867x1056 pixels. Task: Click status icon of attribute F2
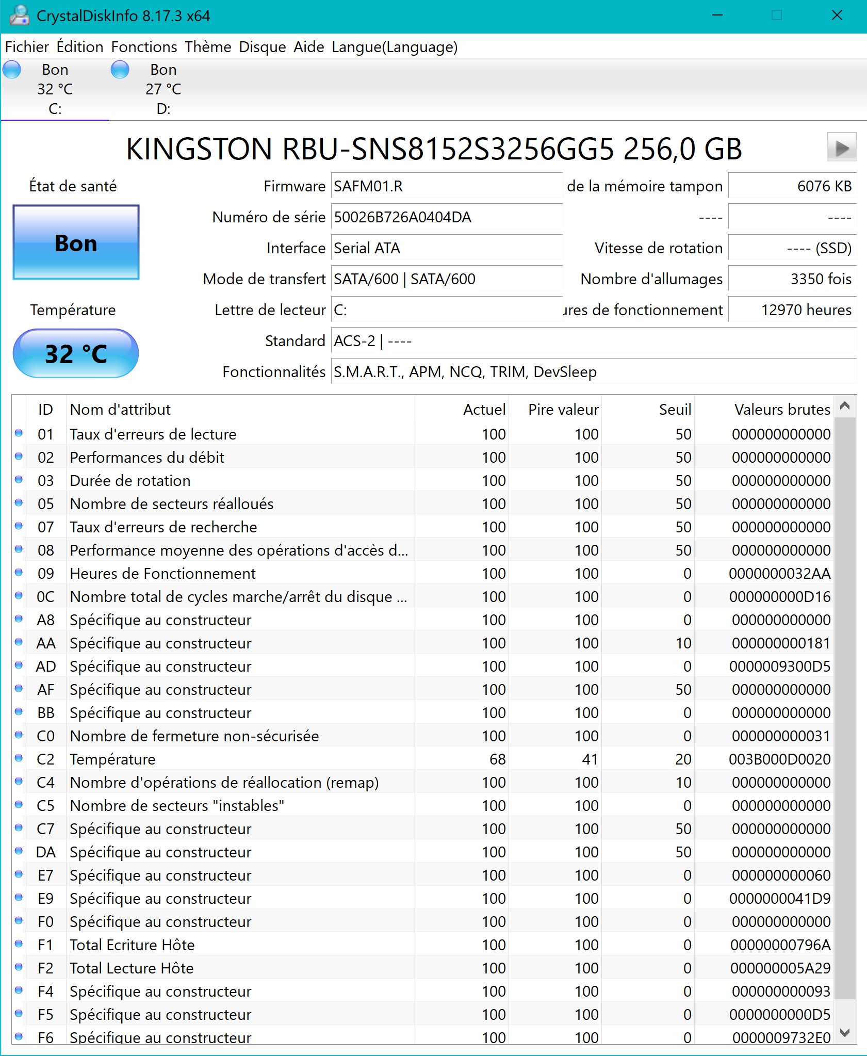pyautogui.click(x=19, y=967)
